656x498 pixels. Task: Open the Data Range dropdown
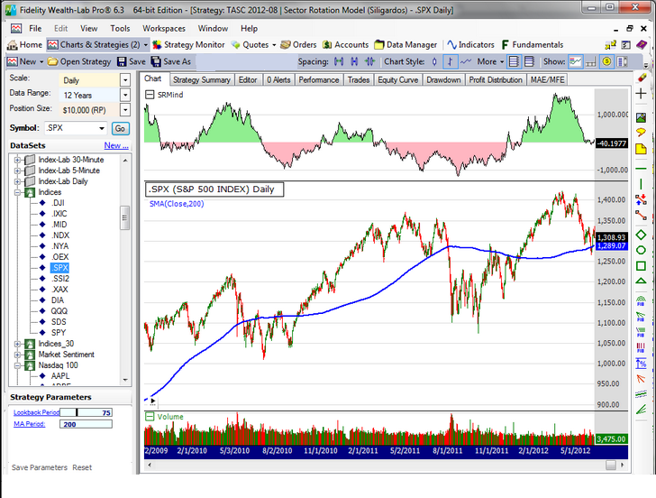[125, 94]
